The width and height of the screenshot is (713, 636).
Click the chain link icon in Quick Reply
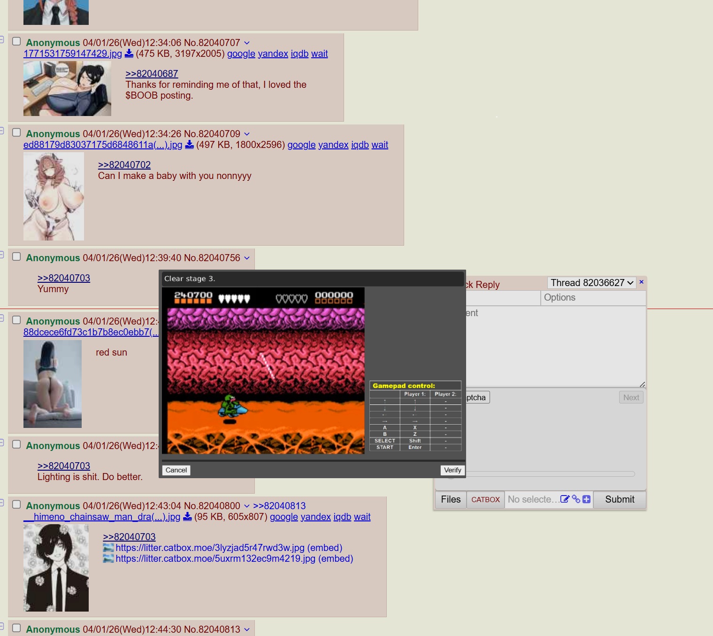576,499
